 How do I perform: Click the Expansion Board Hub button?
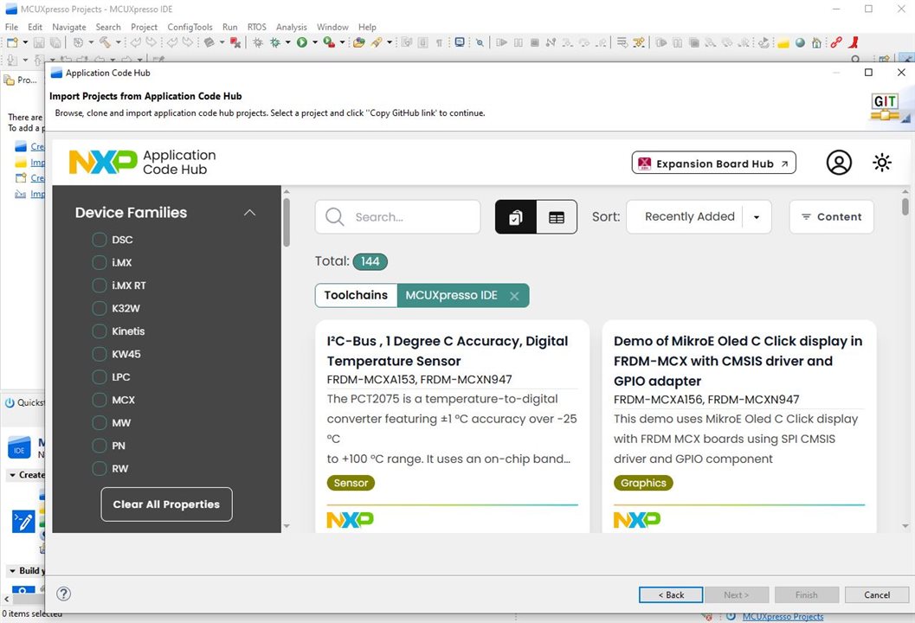click(x=713, y=164)
